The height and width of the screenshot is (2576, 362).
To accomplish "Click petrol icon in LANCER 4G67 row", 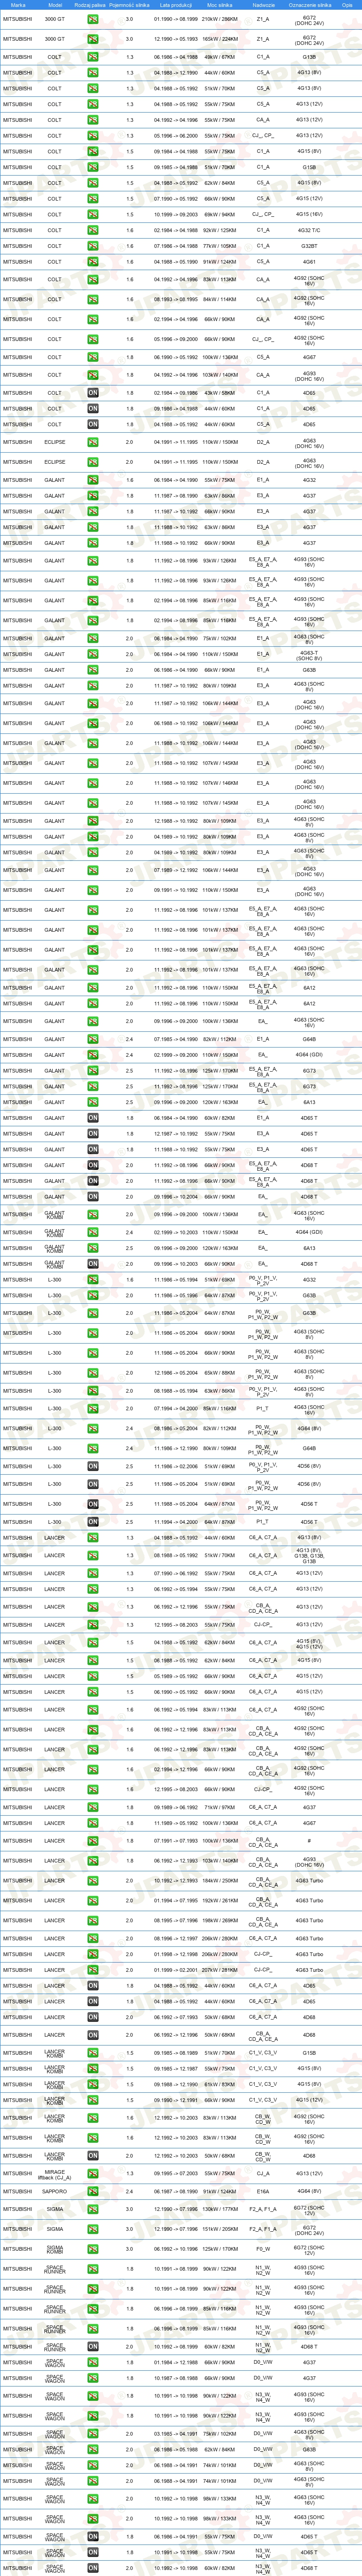I will coord(92,1823).
